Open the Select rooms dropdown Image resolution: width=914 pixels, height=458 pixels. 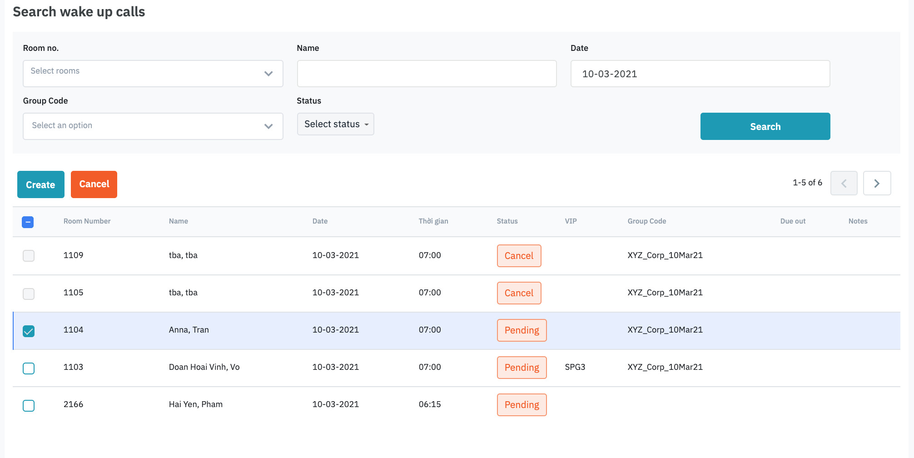pyautogui.click(x=153, y=74)
